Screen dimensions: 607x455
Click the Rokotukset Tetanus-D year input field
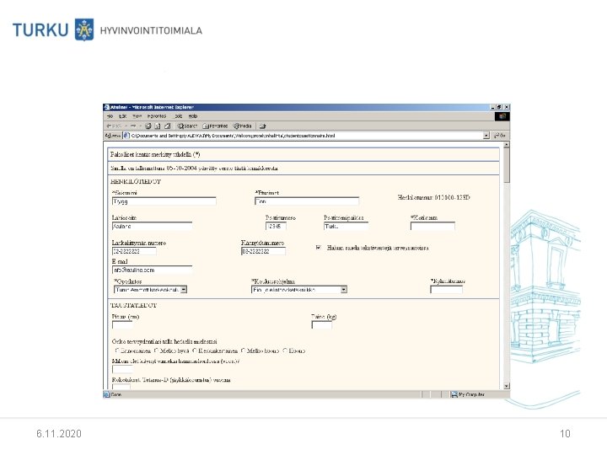(121, 386)
